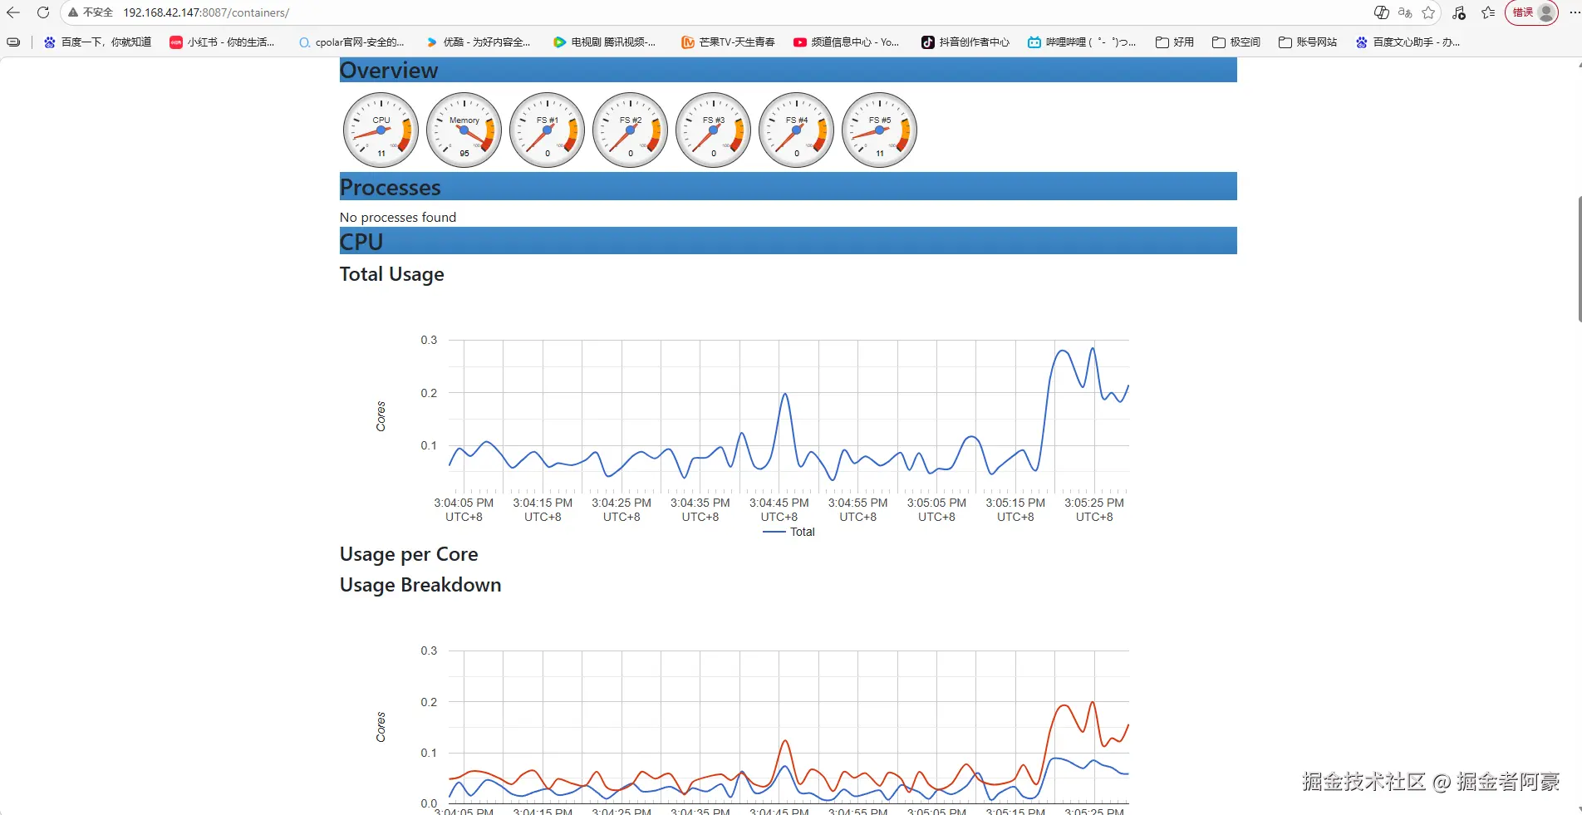Image resolution: width=1582 pixels, height=815 pixels.
Task: Click the Processes section header
Action: pyautogui.click(x=788, y=186)
